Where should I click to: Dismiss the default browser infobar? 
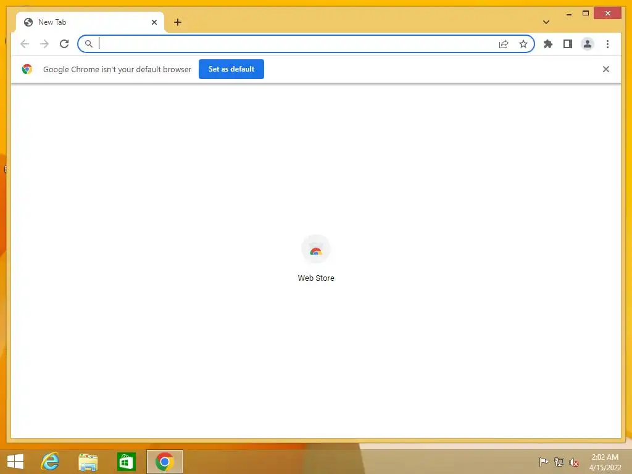(606, 69)
